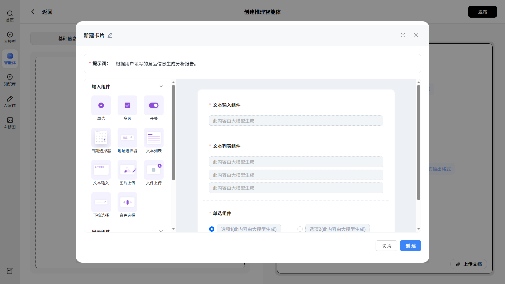The height and width of the screenshot is (284, 505).
Task: Choose the 文件上传 file upload component
Action: [x=154, y=170]
